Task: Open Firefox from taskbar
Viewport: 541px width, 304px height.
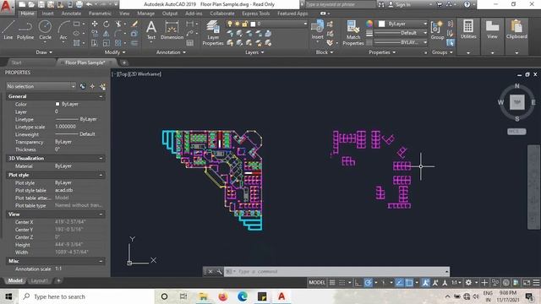Action: tap(223, 296)
